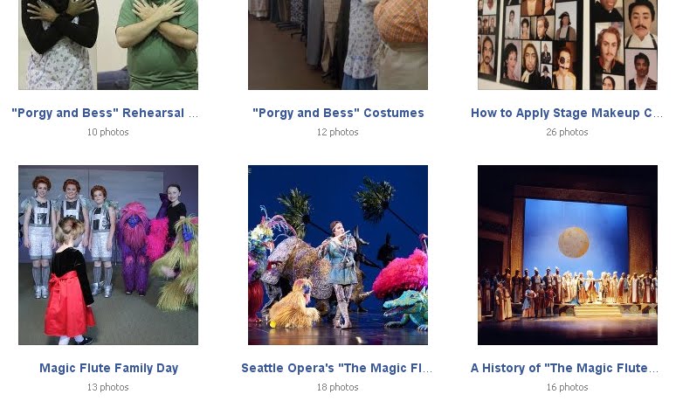Click the 13 photos count under Family Day
Image resolution: width=676 pixels, height=408 pixels.
tap(107, 387)
